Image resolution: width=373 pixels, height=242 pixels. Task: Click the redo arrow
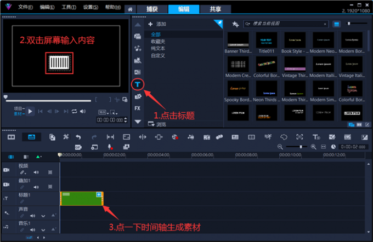(x=94, y=137)
